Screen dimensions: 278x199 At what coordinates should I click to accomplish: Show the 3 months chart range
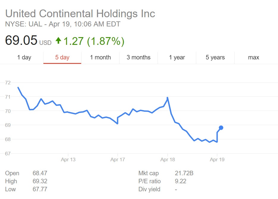139,58
